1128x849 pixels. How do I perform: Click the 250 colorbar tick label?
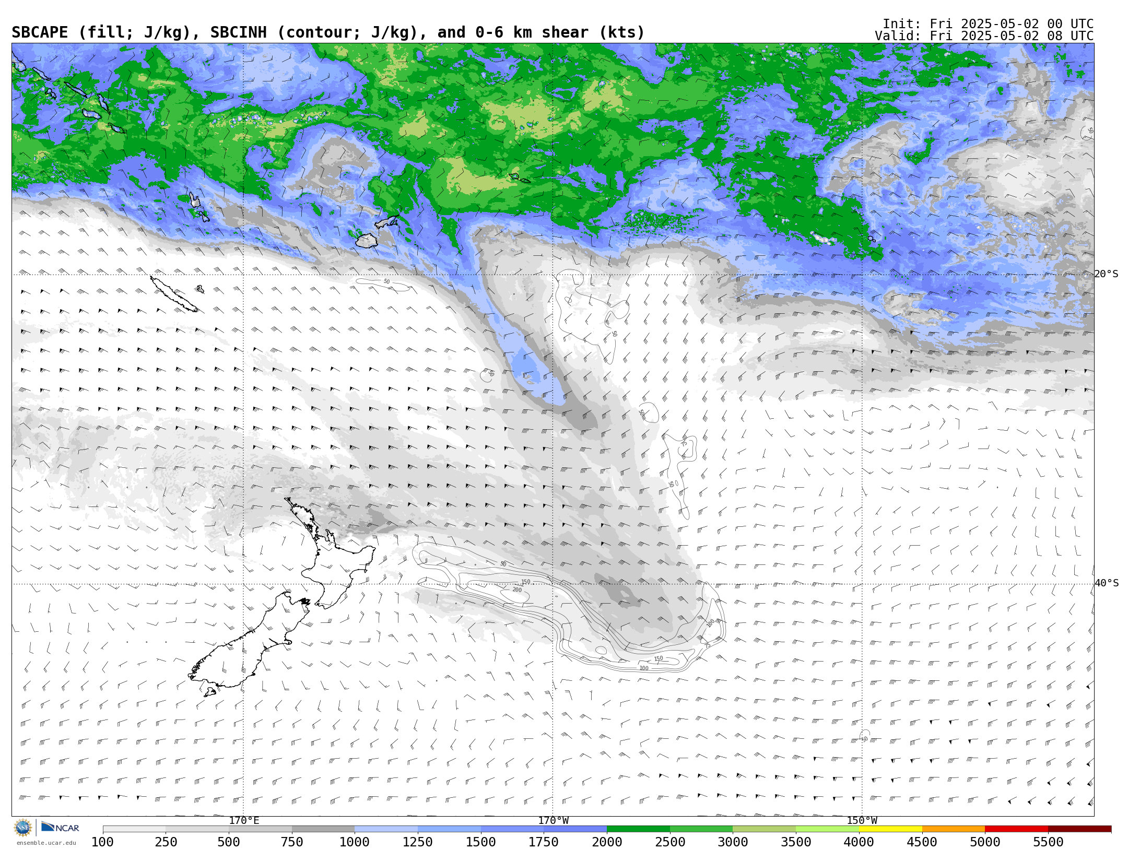click(x=166, y=842)
